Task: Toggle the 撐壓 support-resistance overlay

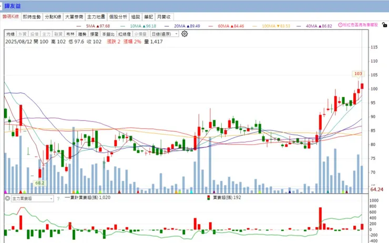Action: 94,34
